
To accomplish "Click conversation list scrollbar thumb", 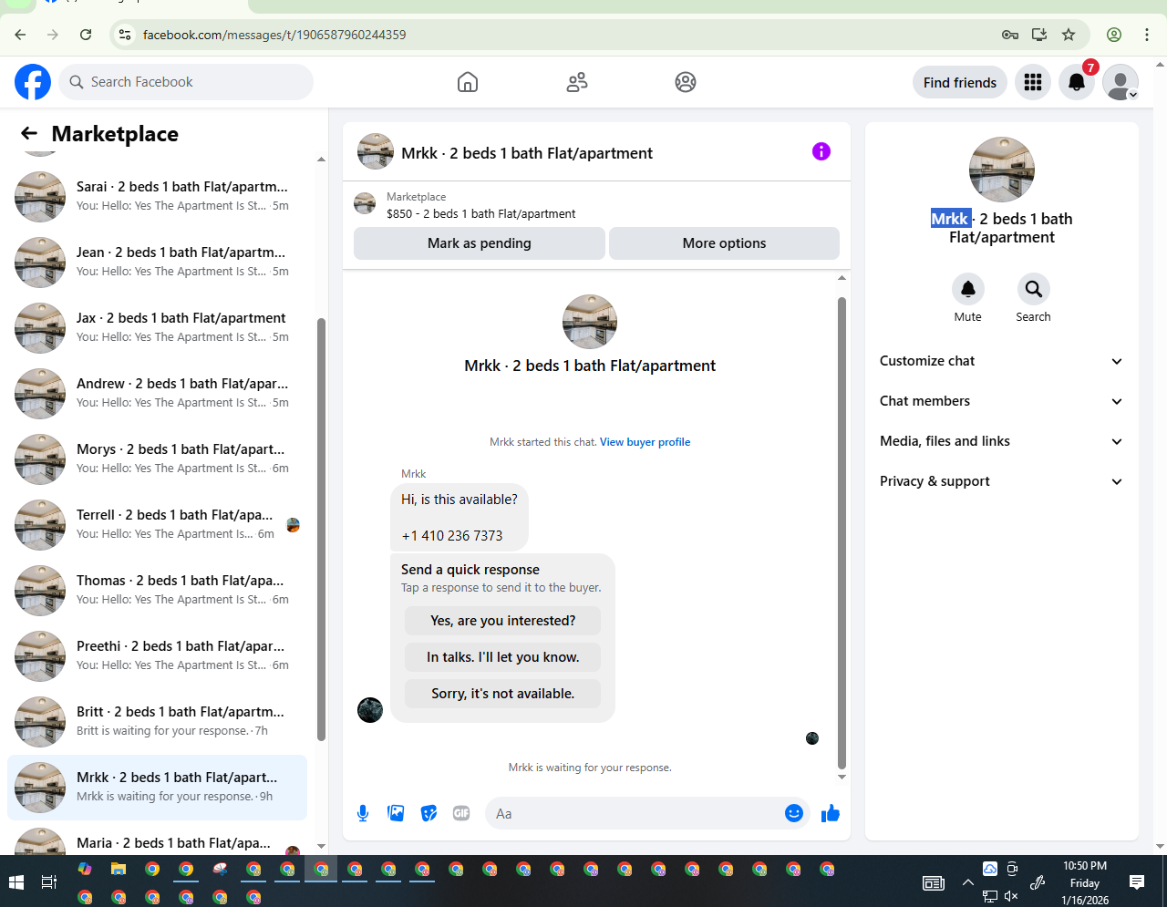I will point(321,529).
